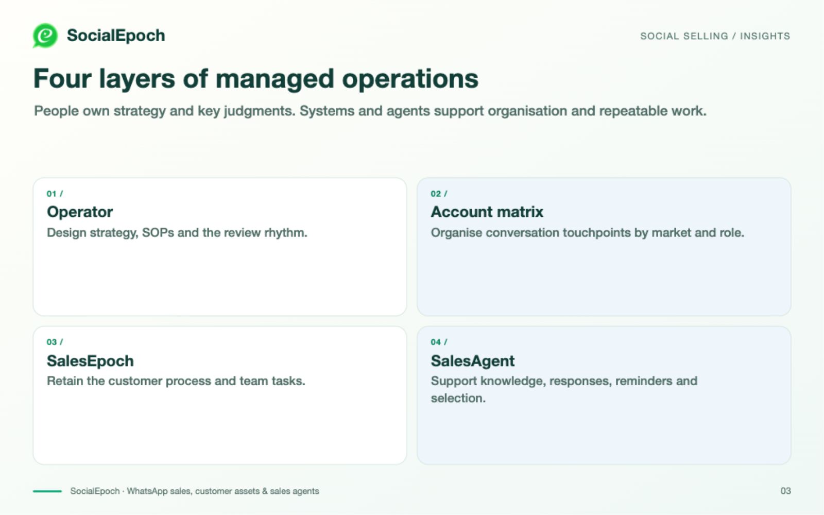The image size is (824, 515).
Task: Select the 'SOCIAL SELLING / INSIGHTS' header label
Action: (x=715, y=36)
